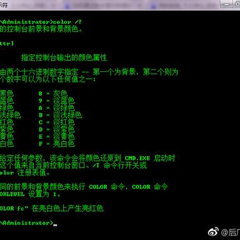The width and height of the screenshot is (240, 240).
Task: Click the 'color /?' command line
Action: point(41,22)
